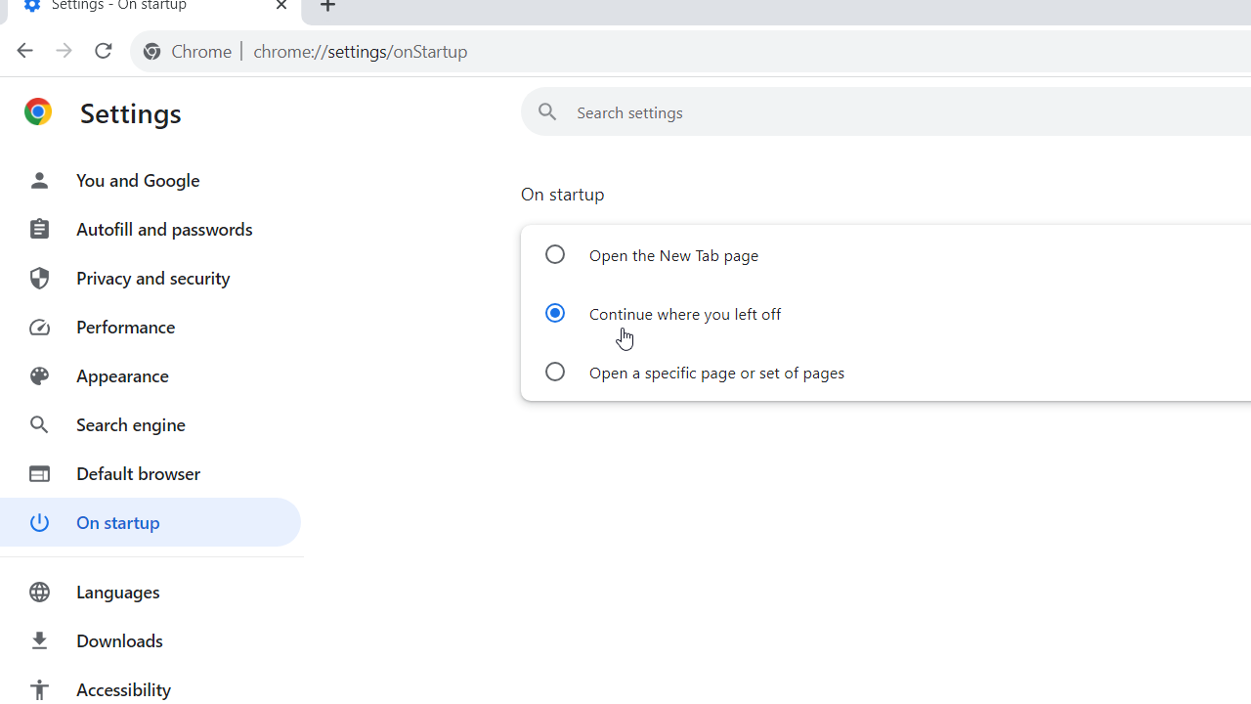Click the magnifier icon in Search settings
This screenshot has height=704, width=1251.
tap(547, 112)
